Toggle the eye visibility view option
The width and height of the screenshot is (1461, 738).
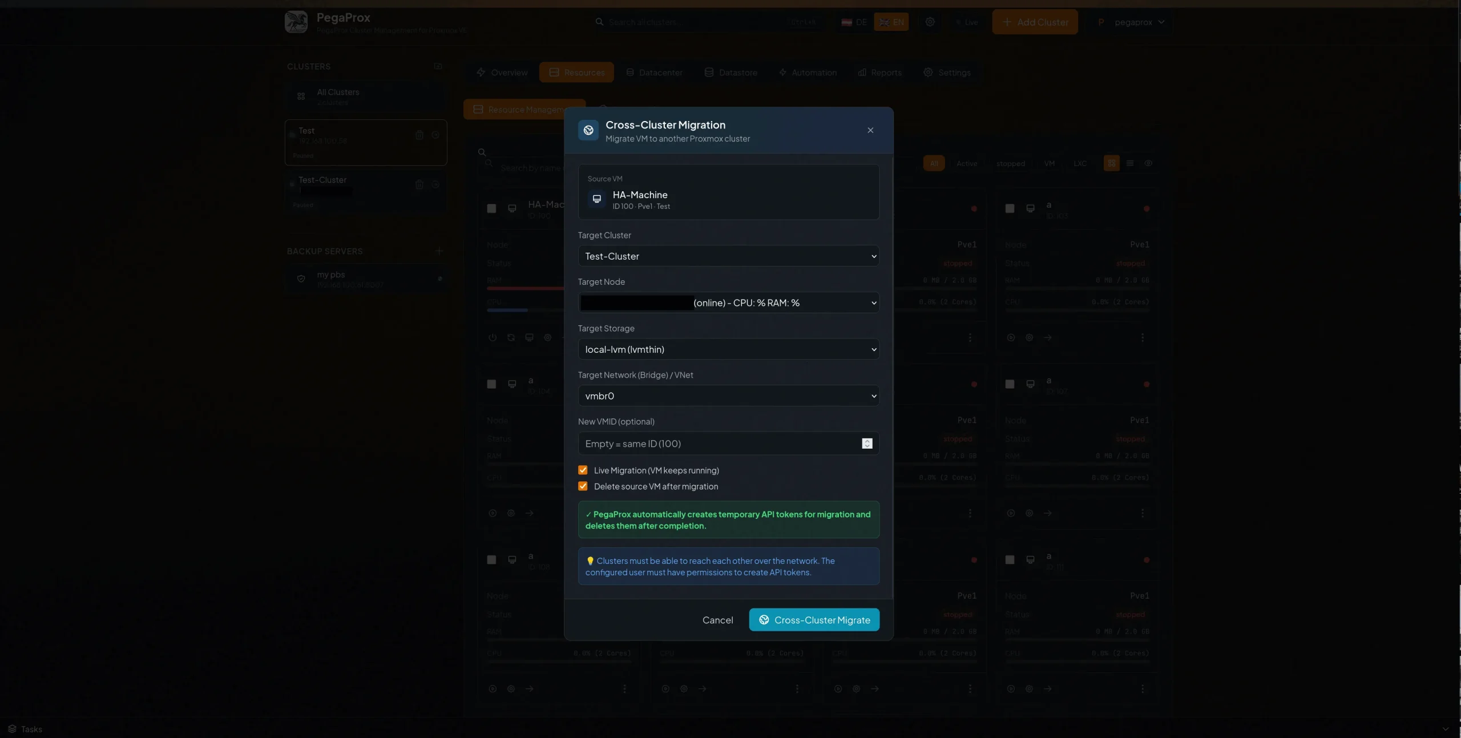(x=1148, y=163)
